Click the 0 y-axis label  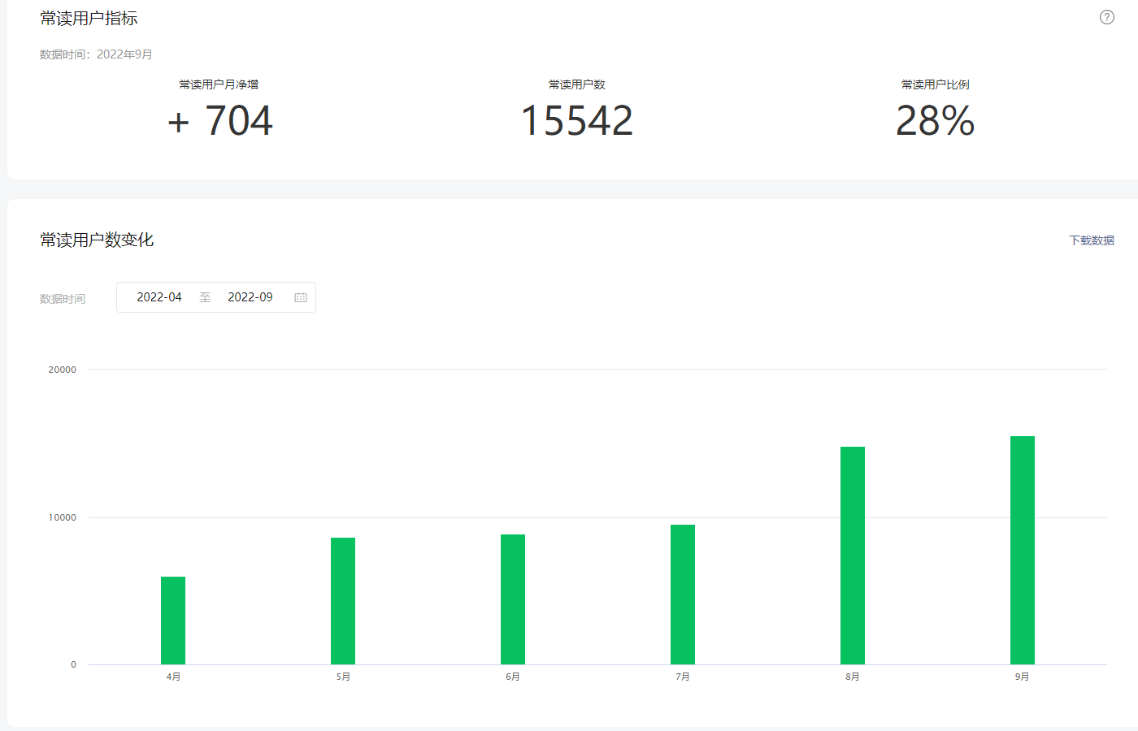[73, 664]
